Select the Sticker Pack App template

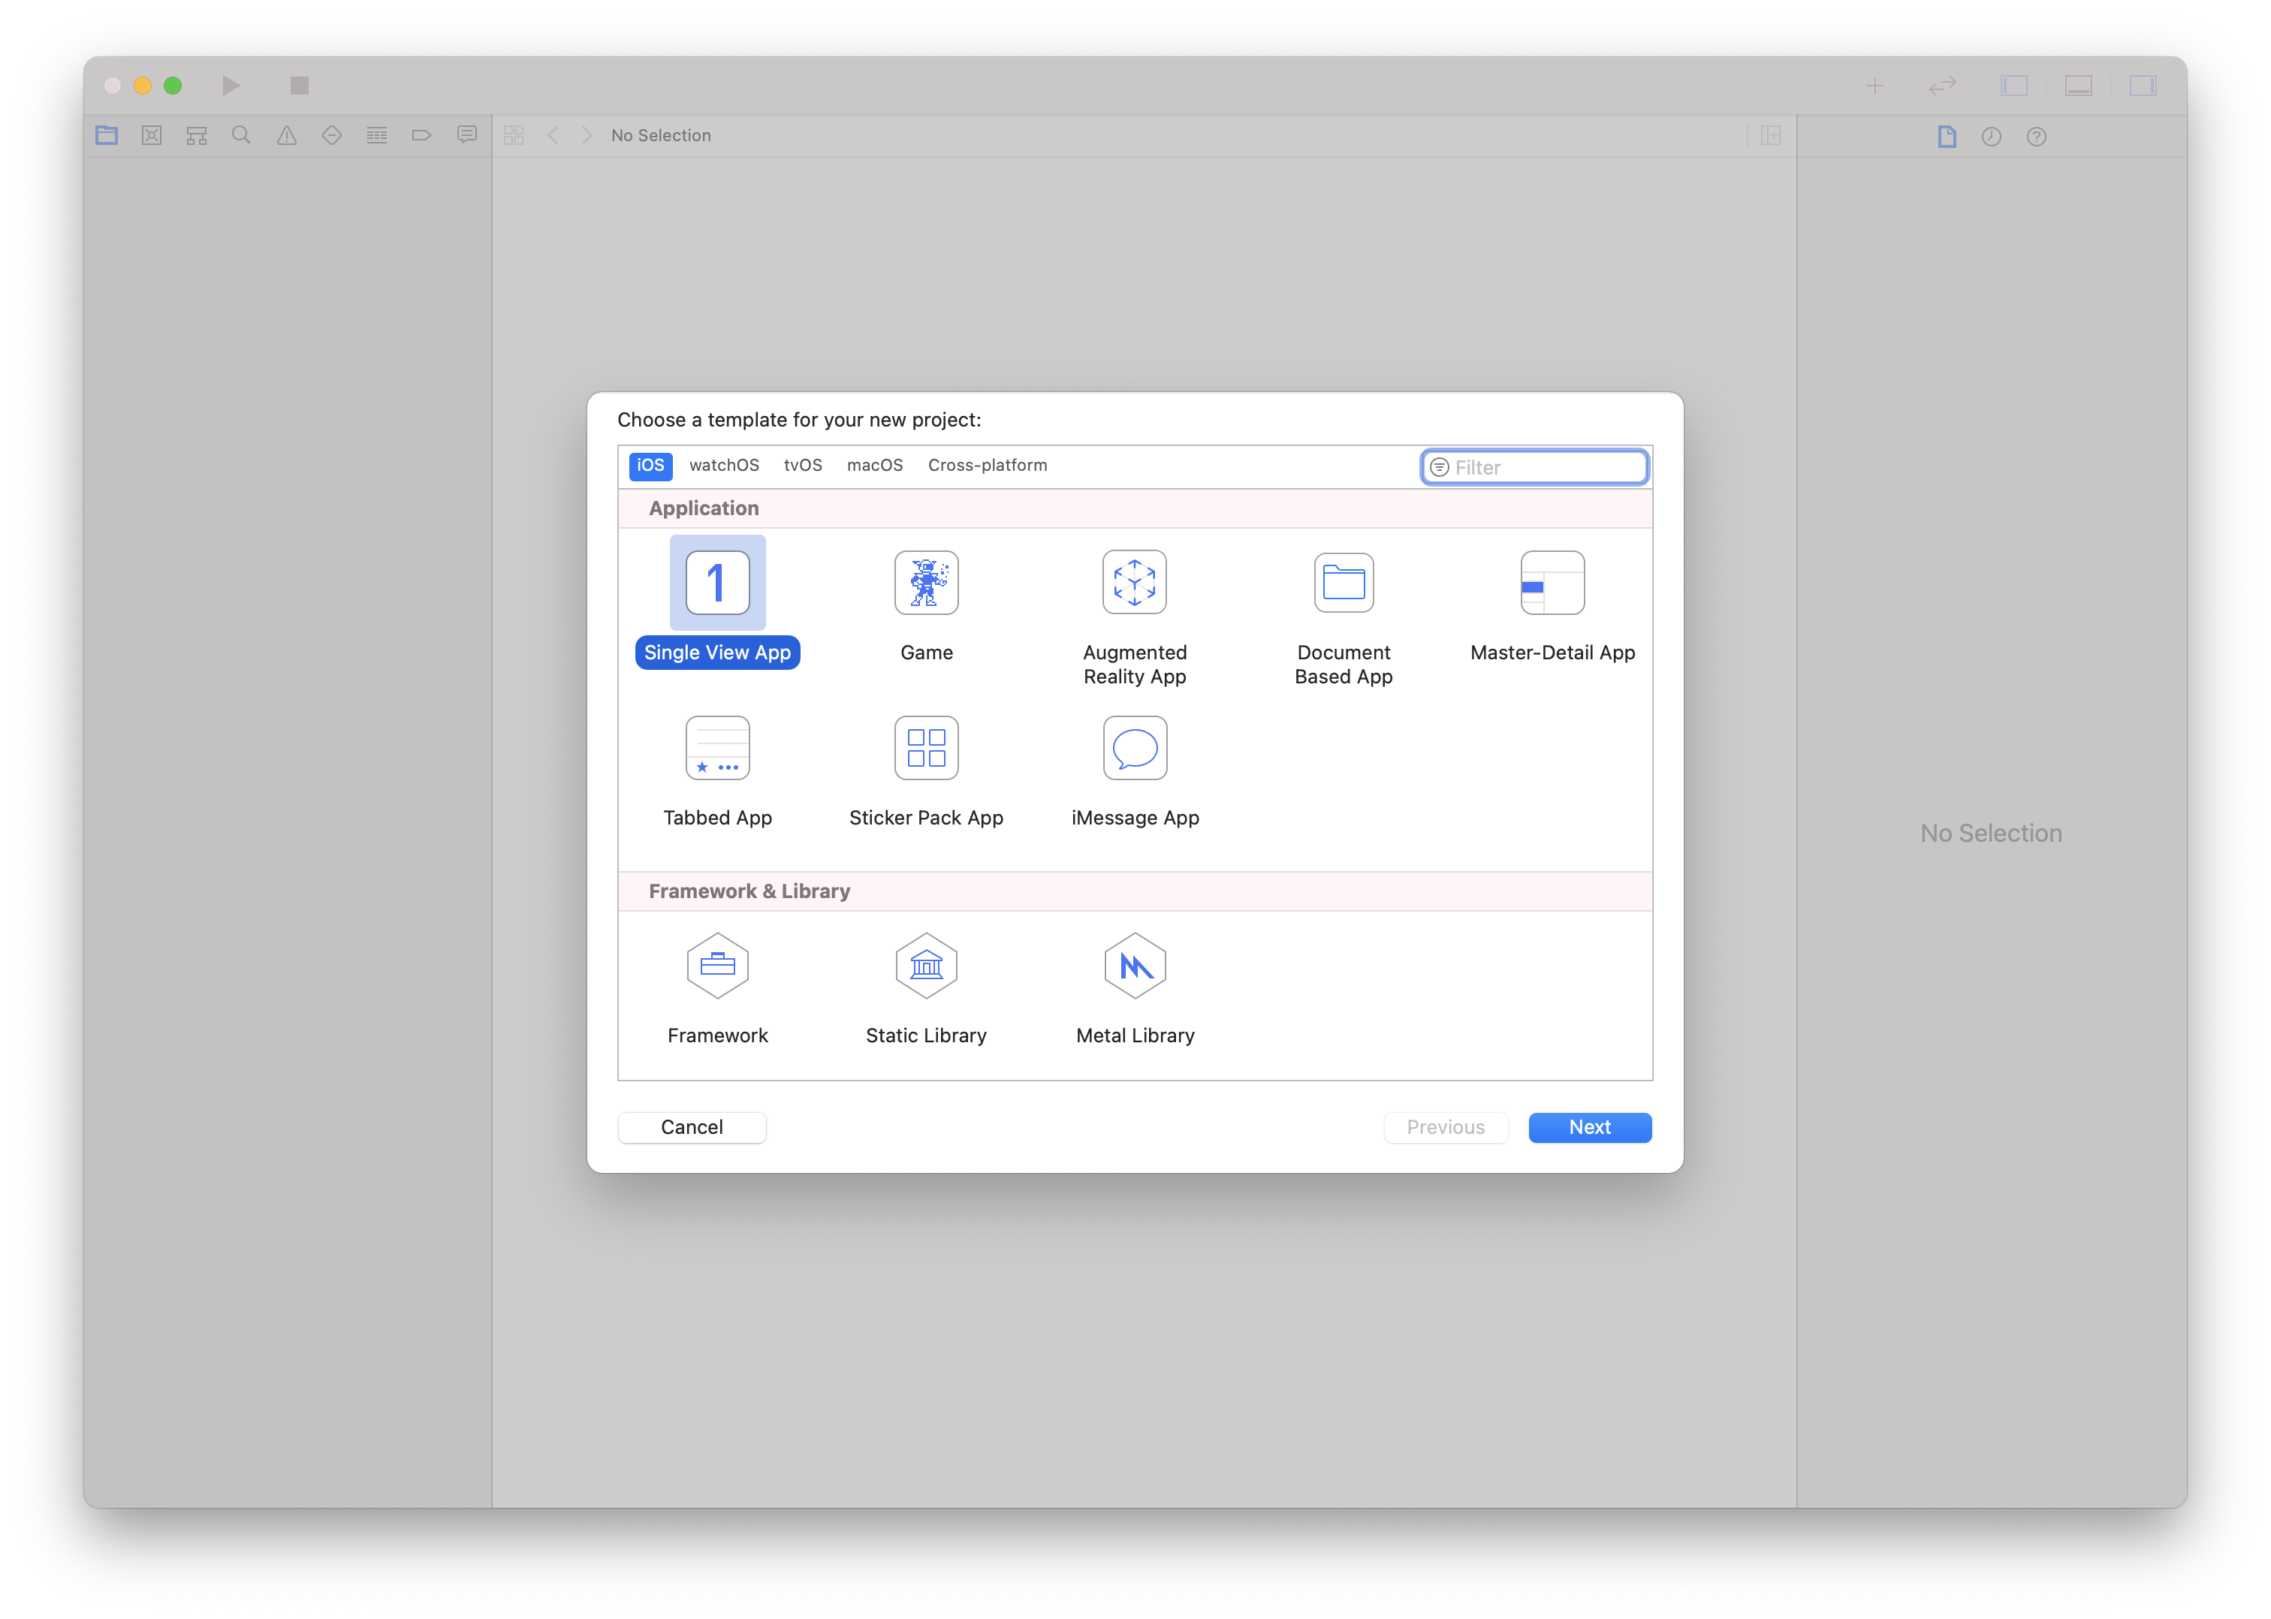pos(926,748)
